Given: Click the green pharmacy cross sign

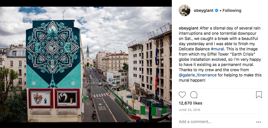Looking at the screenshot, I should tap(85, 98).
